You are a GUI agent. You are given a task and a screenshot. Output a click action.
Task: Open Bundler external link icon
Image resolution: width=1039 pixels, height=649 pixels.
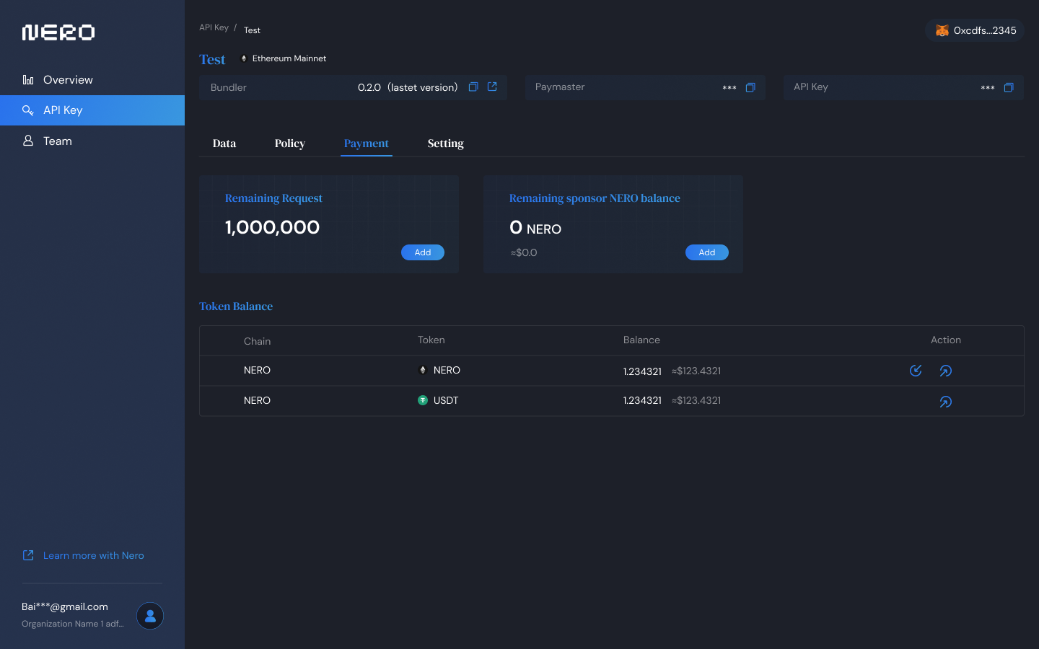tap(492, 87)
